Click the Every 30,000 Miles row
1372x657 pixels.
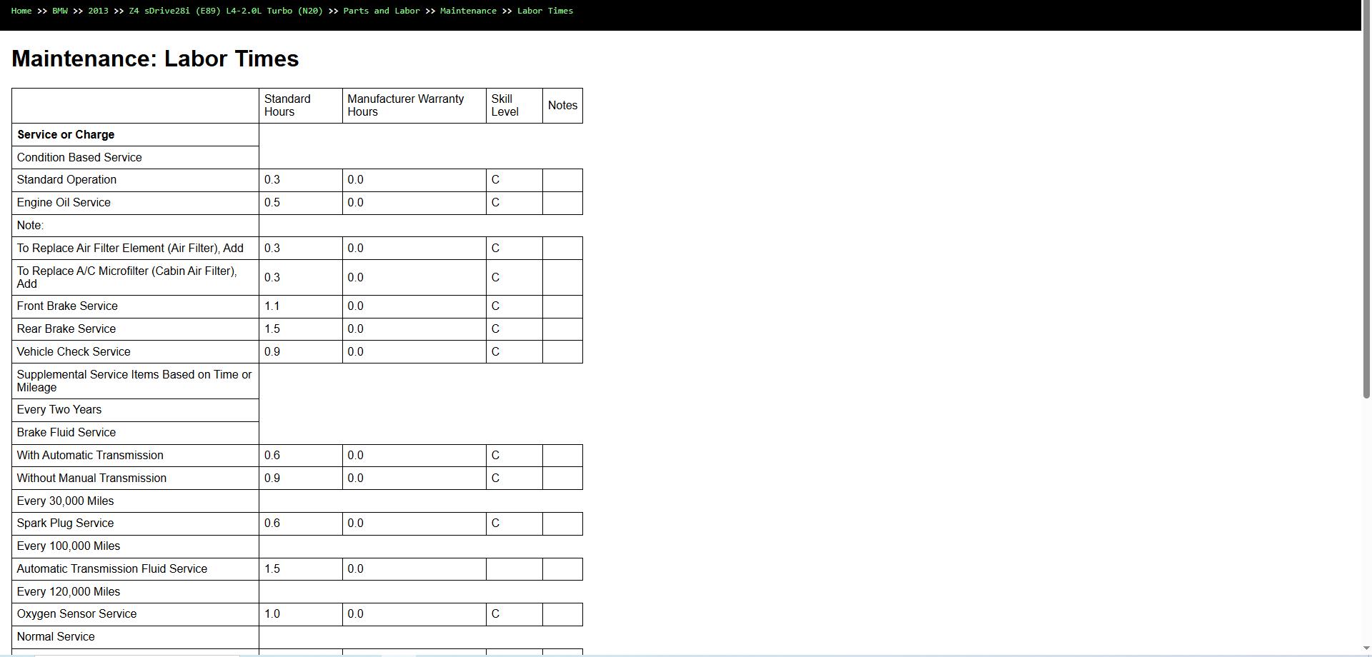pos(135,501)
